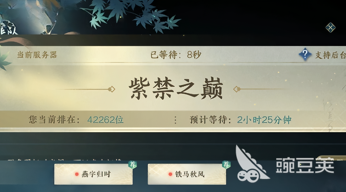
Task: Select the 燕字归时 server button
Action: pyautogui.click(x=93, y=174)
